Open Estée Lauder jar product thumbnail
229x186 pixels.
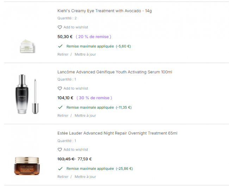click(x=27, y=166)
